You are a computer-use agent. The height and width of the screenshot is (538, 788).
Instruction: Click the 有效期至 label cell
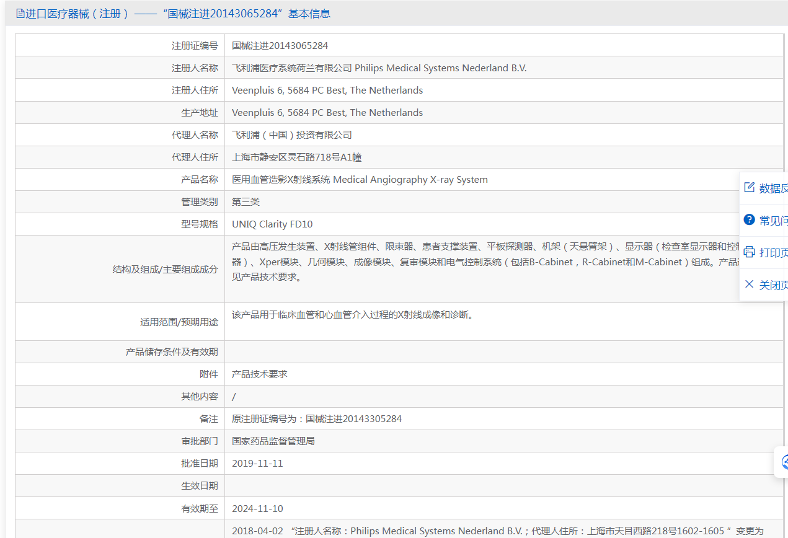120,508
